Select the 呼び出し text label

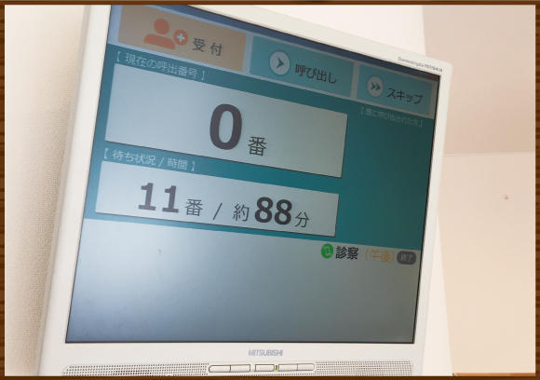point(316,74)
